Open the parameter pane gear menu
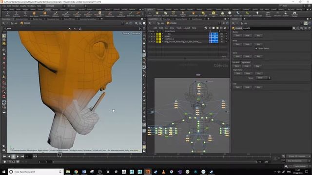This screenshot has height=175, width=312. click(294, 28)
